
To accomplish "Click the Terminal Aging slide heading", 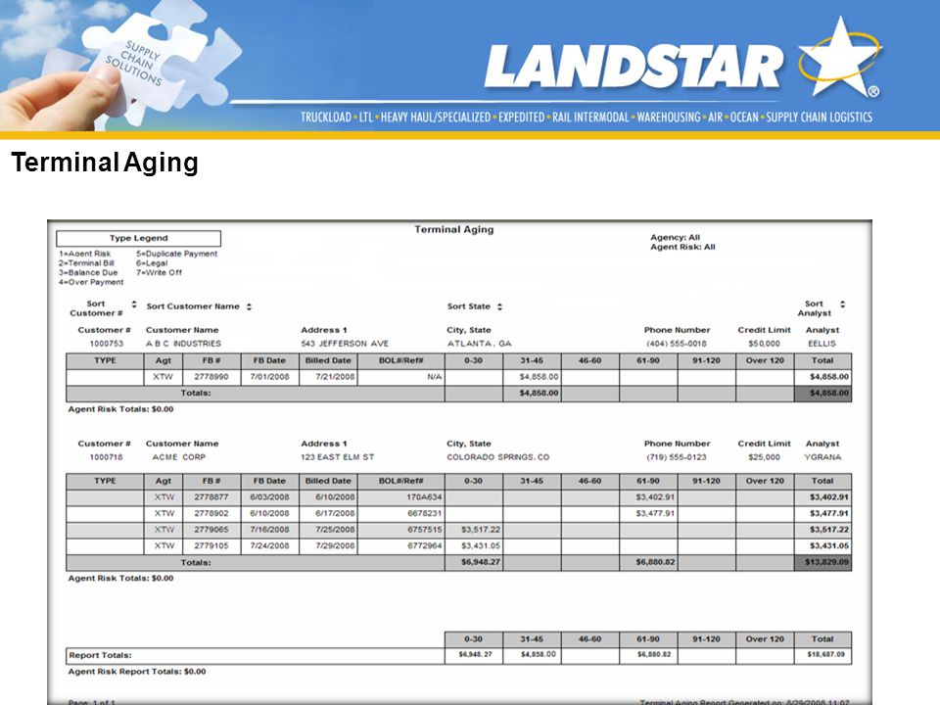I will [105, 164].
